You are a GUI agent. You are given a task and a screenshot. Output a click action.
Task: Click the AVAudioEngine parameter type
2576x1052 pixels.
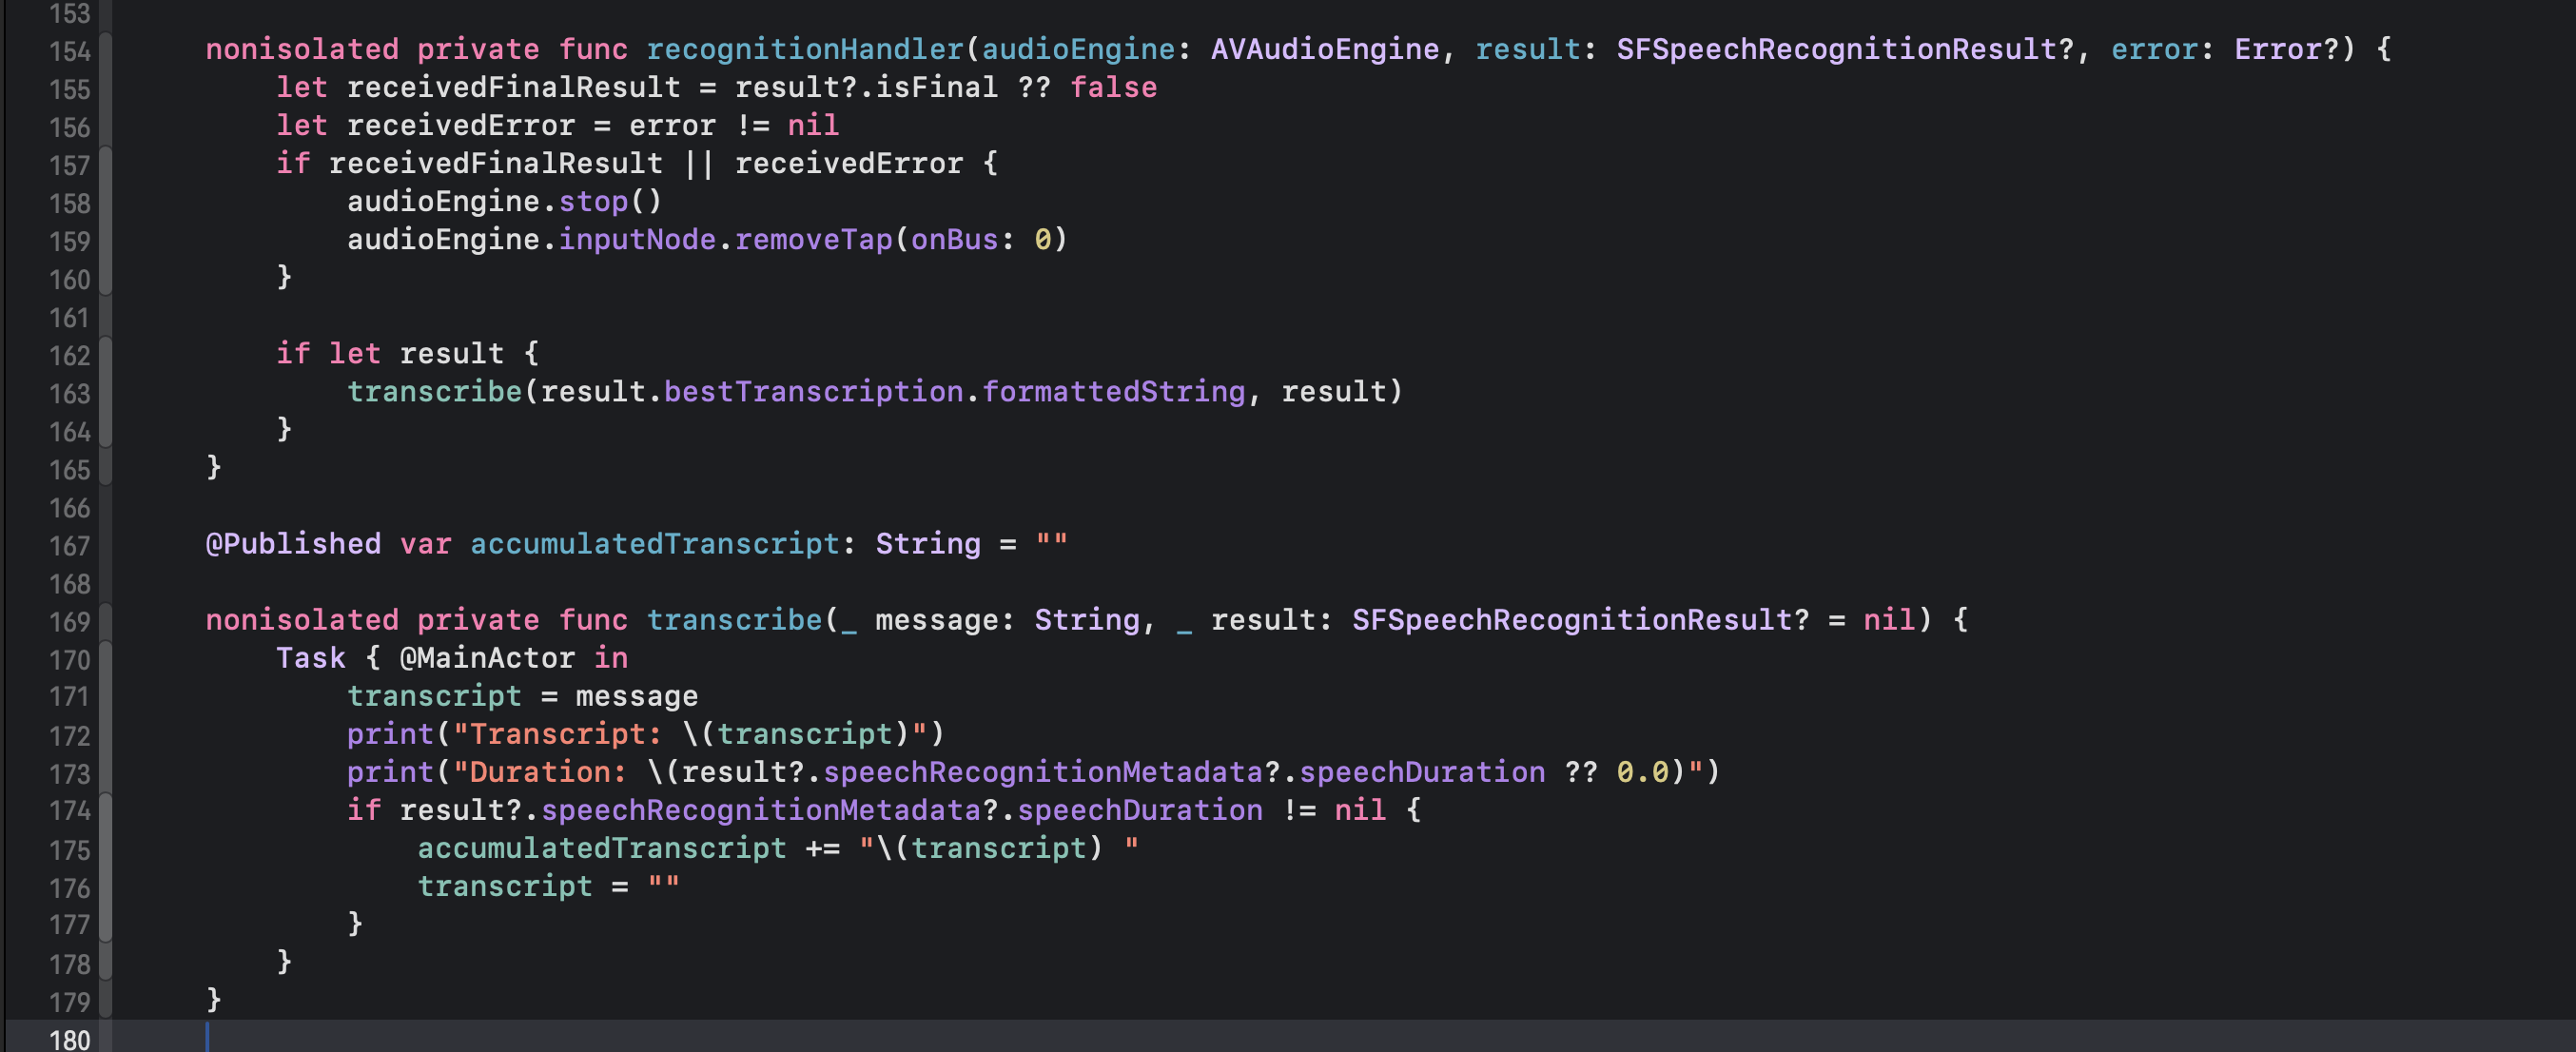pyautogui.click(x=1324, y=49)
